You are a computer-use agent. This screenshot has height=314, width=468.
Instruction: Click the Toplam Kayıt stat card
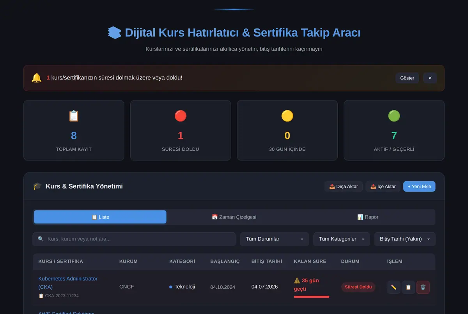(74, 130)
